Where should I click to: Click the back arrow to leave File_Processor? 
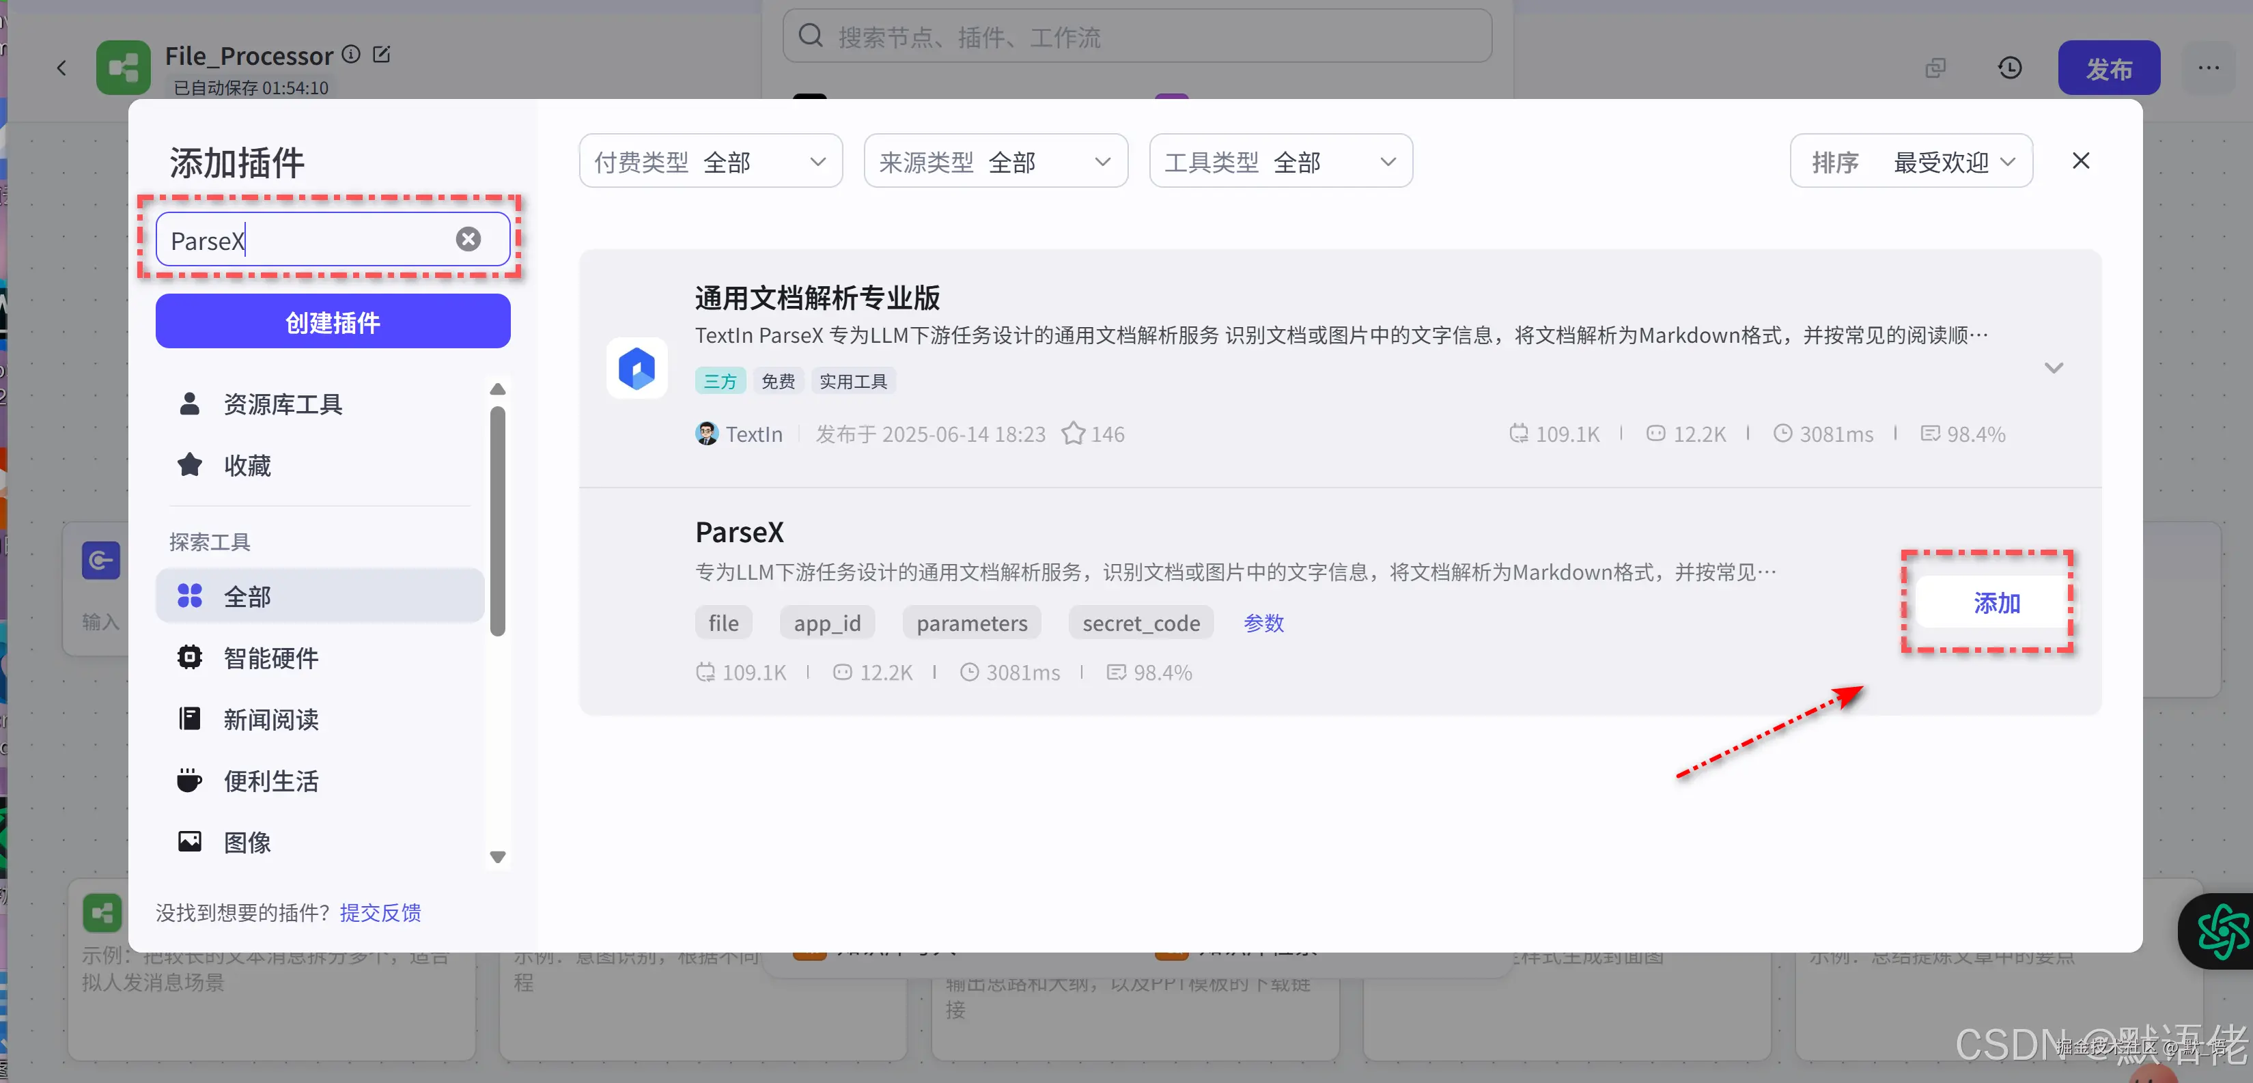(x=61, y=68)
